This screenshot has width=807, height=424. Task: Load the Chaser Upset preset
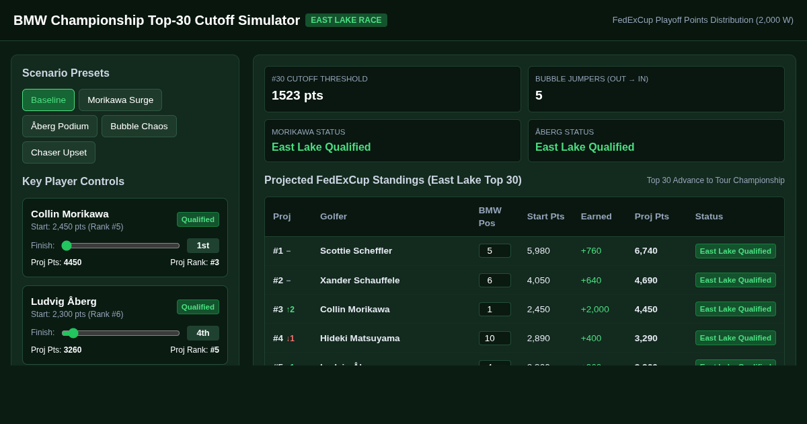(59, 152)
